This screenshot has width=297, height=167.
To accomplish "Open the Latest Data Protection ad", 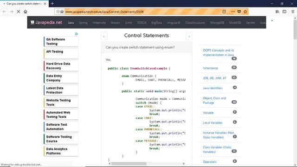I will [61, 90].
